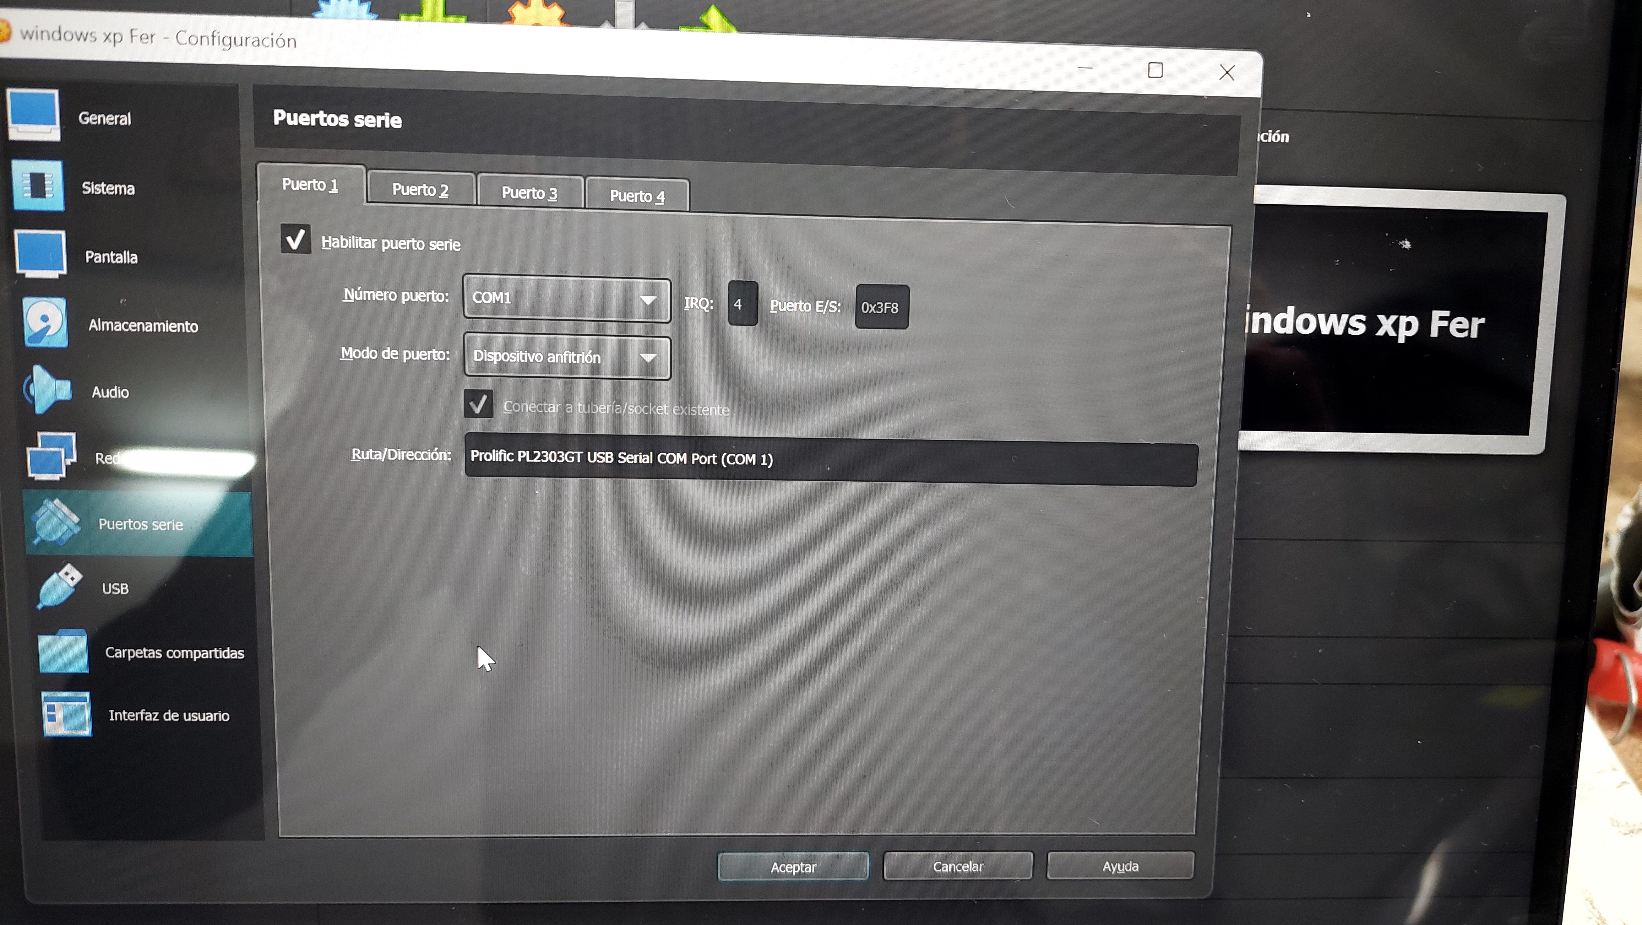Uncheck Habilitar puerto serie checkbox
Viewport: 1642px width, 925px height.
(x=296, y=239)
